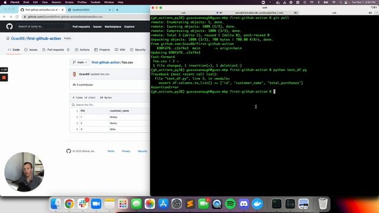Open Google Chrome from the Dock

pyautogui.click(x=69, y=204)
